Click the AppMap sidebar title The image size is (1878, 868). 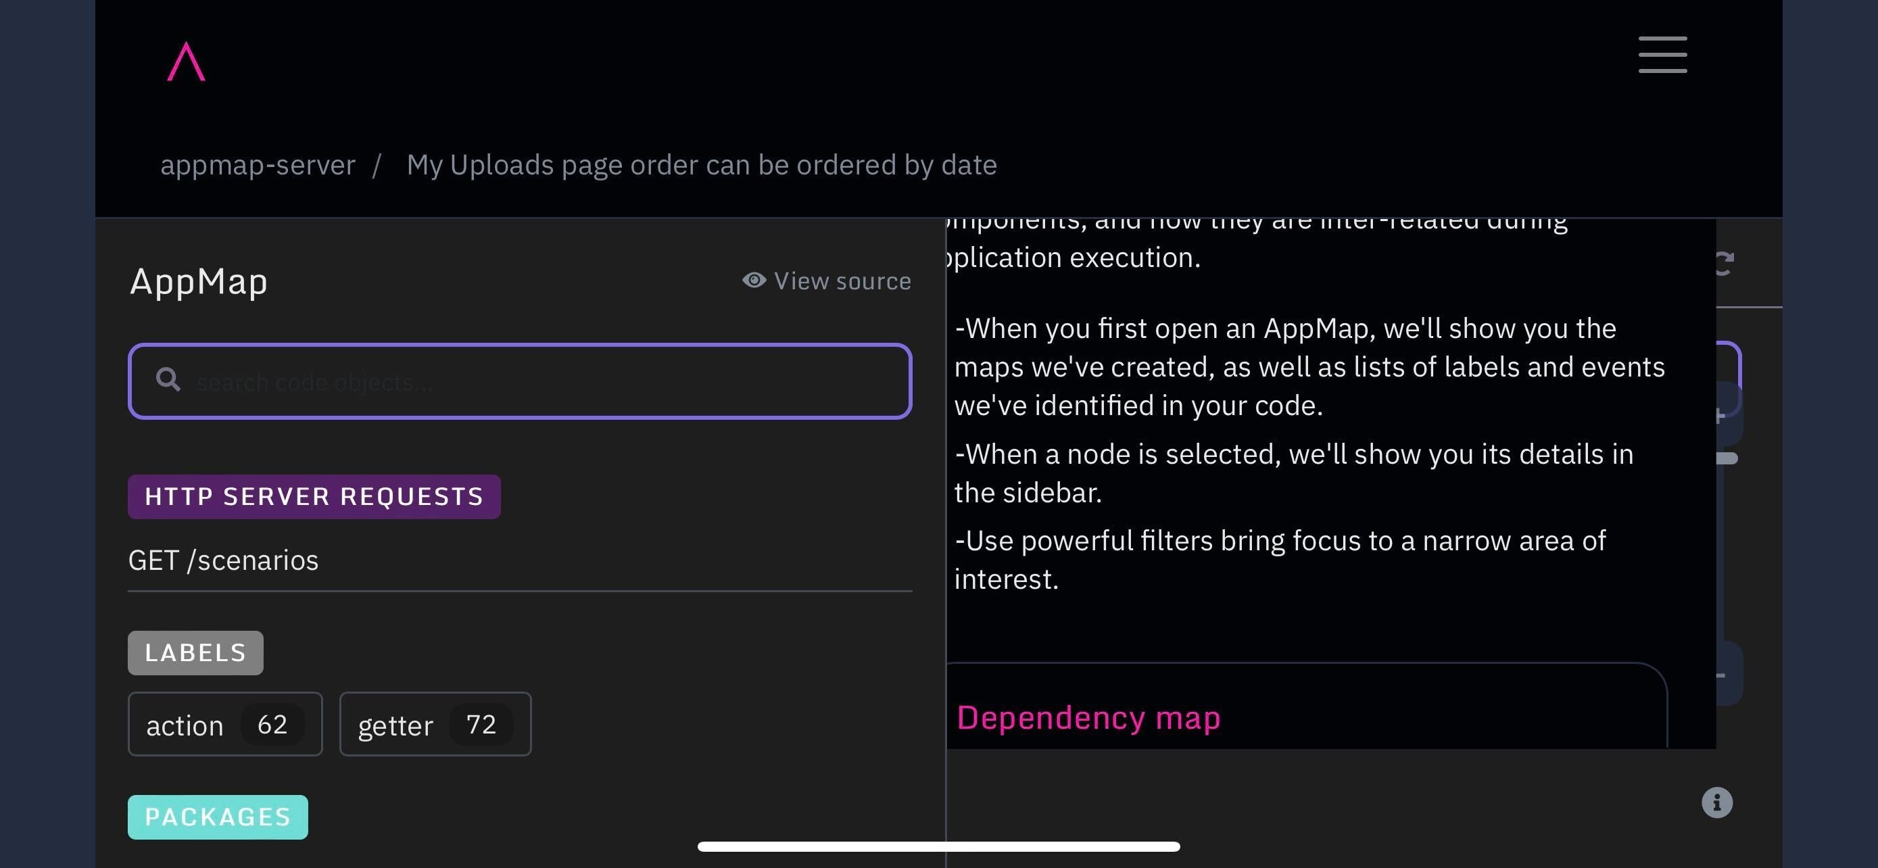199,281
